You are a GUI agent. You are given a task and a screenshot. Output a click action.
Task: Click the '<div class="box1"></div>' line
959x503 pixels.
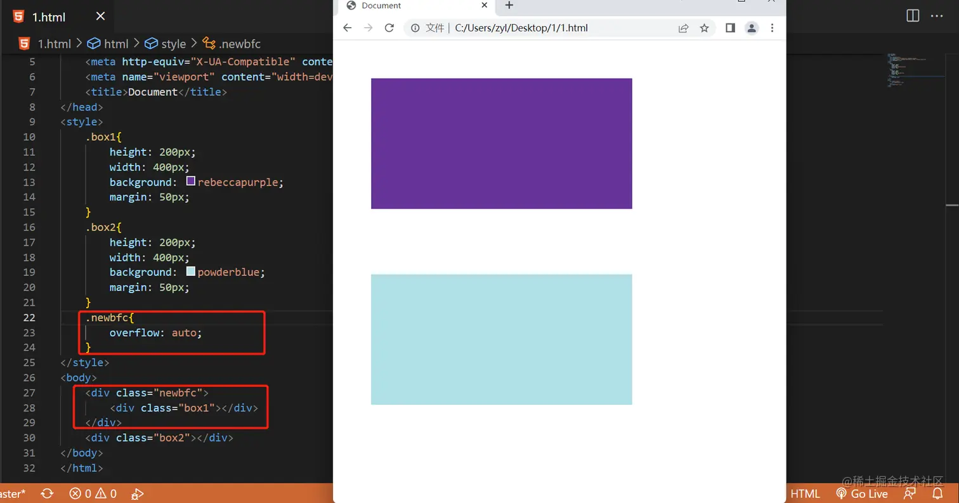pyautogui.click(x=184, y=408)
